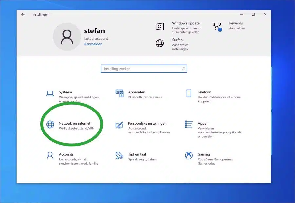This screenshot has width=295, height=203.
Task: Click 'Laatst gecontroleerd: 16 minuten geleden' text
Action: tap(187, 30)
